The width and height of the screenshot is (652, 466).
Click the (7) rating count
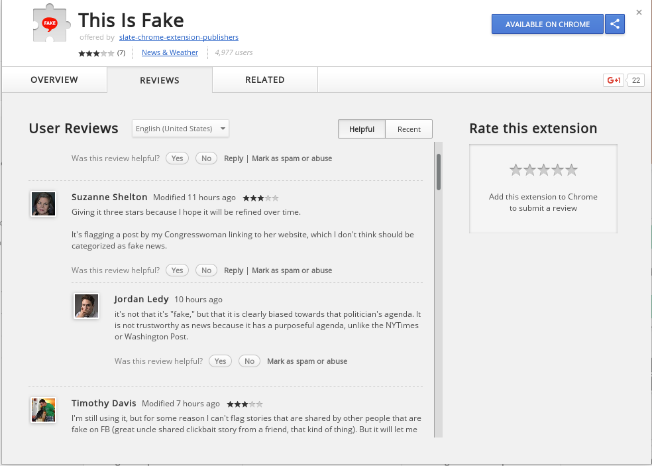click(x=121, y=53)
